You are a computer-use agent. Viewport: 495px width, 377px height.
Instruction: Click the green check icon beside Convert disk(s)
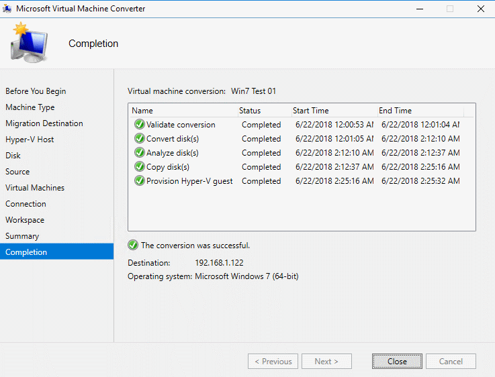coord(139,138)
